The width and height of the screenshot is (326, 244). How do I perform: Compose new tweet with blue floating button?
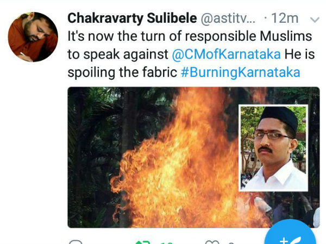point(290,233)
